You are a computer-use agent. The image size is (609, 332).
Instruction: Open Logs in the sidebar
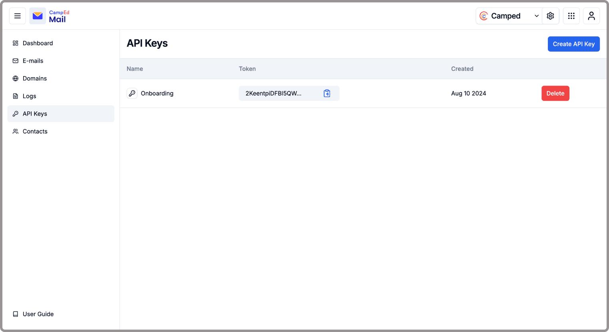pos(61,96)
